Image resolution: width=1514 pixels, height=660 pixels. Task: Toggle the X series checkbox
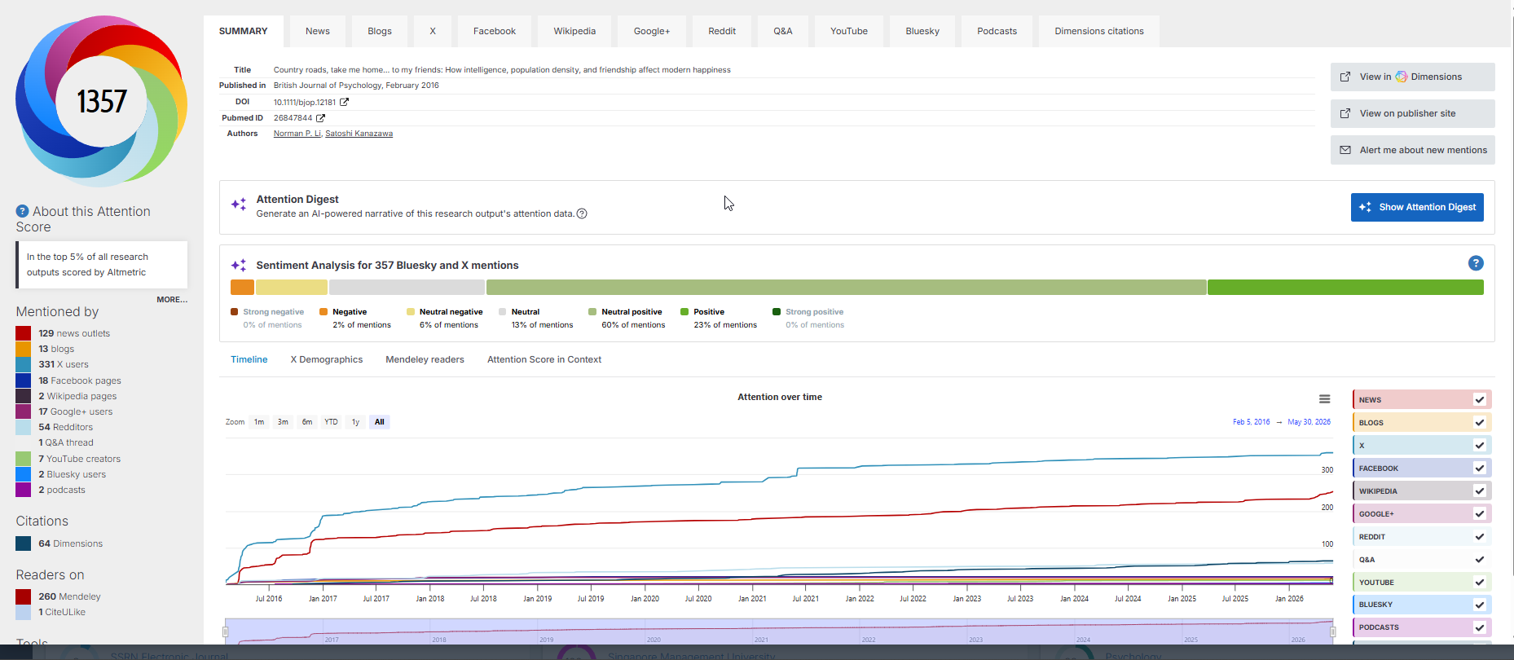(1480, 445)
